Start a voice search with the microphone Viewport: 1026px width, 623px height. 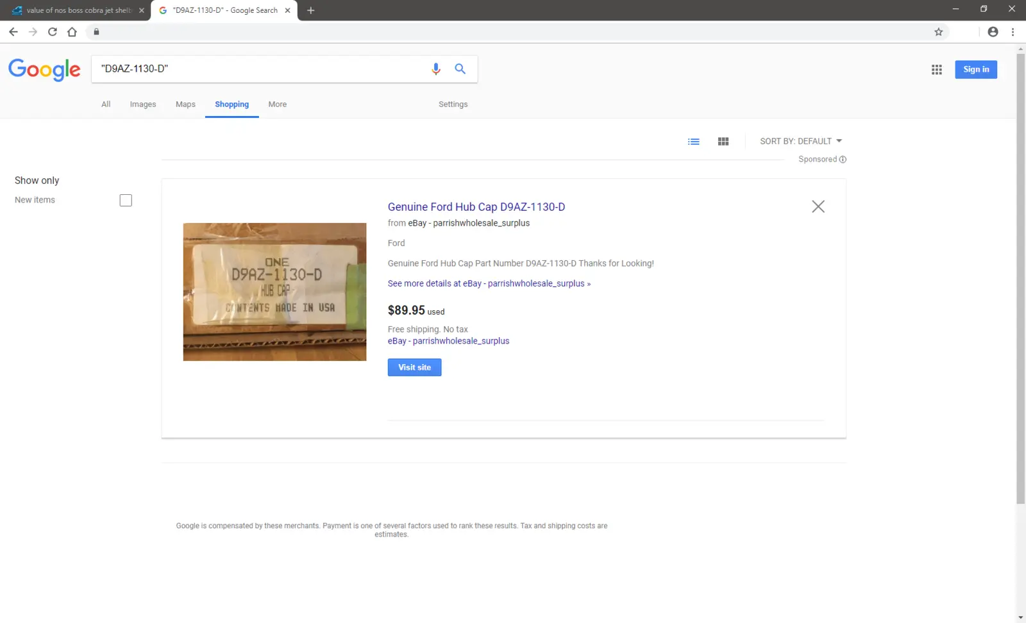[x=436, y=69]
